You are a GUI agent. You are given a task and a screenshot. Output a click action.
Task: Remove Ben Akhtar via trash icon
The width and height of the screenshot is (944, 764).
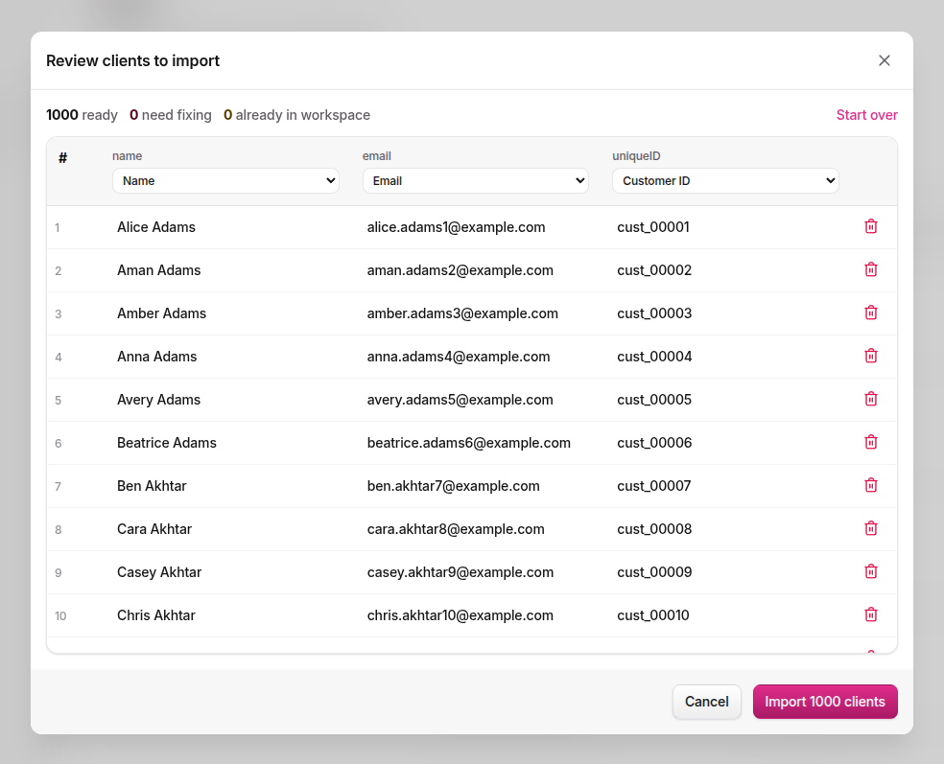[x=870, y=485]
